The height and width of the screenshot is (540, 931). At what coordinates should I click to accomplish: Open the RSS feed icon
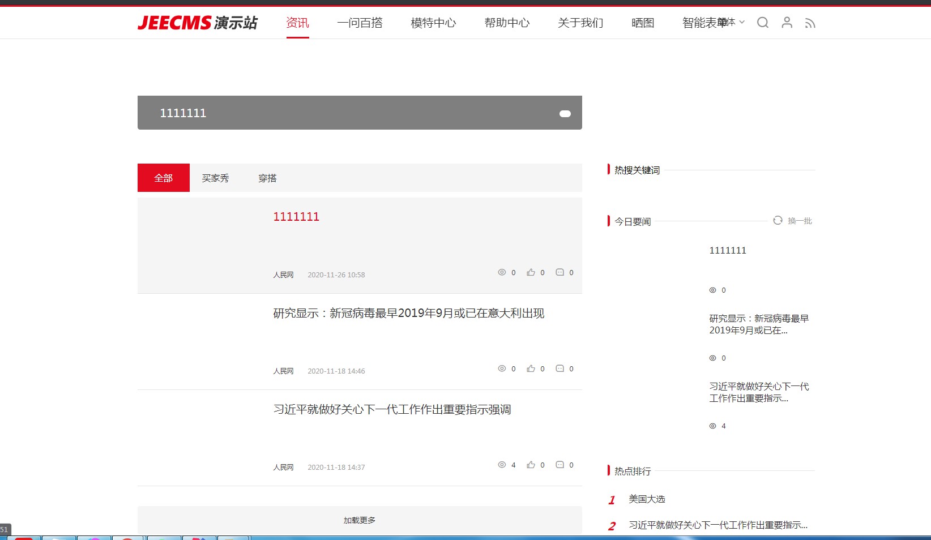pyautogui.click(x=810, y=23)
